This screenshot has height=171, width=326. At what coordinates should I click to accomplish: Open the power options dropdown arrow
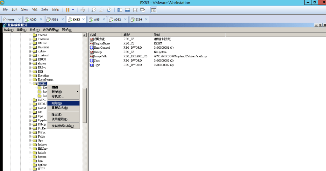[73, 10]
